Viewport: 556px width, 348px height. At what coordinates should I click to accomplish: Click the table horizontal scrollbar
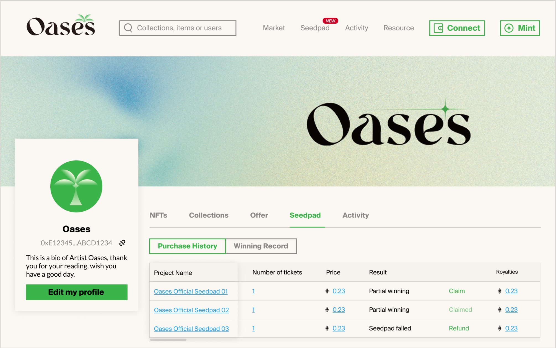168,340
